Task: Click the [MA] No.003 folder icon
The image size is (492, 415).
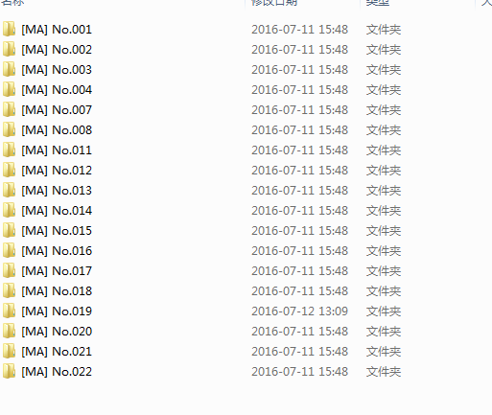Action: click(x=9, y=69)
